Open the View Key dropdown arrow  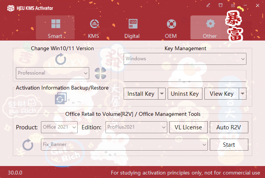click(243, 93)
